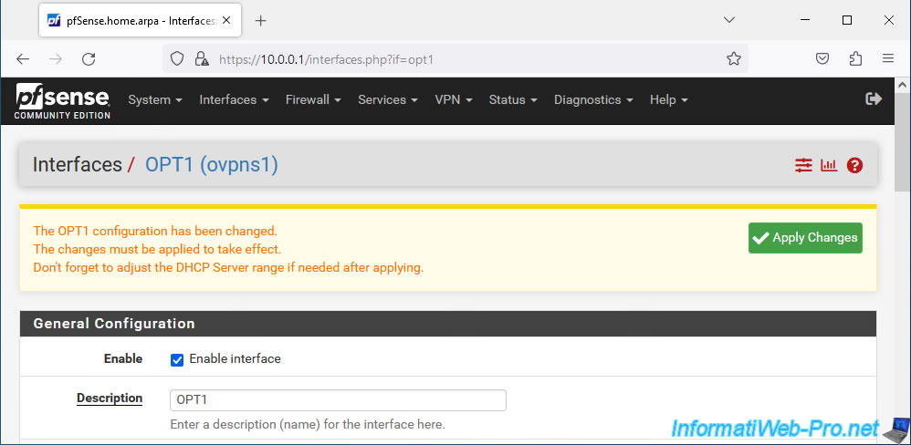Open a new browser tab
This screenshot has width=911, height=445.
(x=261, y=21)
